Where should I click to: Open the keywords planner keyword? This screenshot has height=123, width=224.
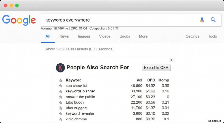(x=80, y=91)
